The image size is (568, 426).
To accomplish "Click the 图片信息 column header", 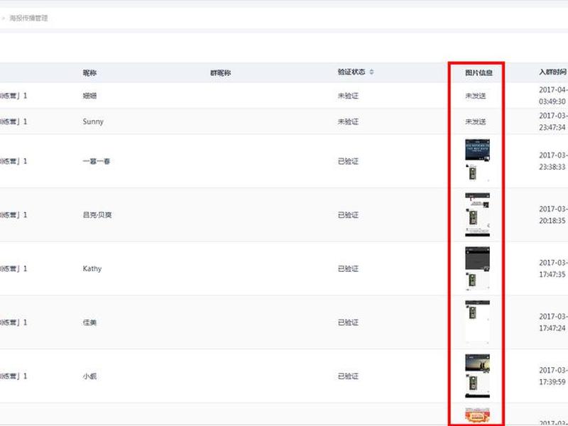I will (479, 73).
